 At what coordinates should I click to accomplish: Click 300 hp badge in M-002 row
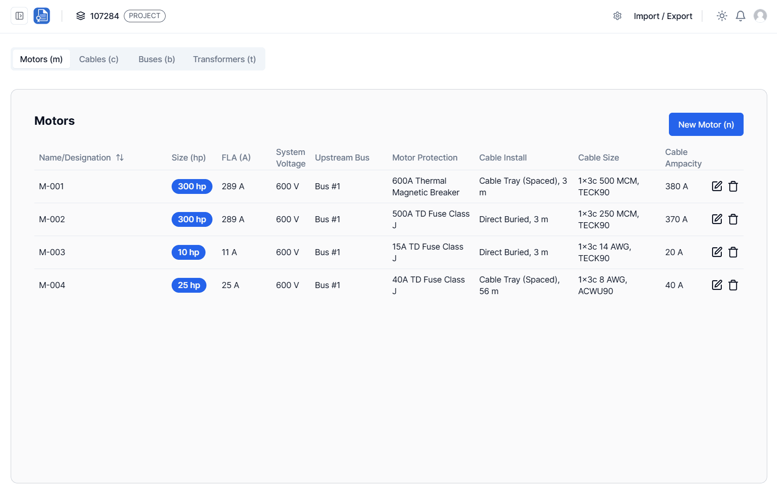192,219
